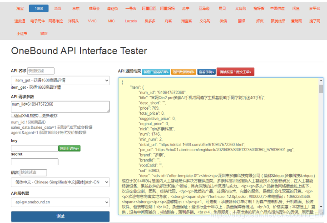Focus the API 名称 quick filter field
This screenshot has width=327, height=223.
[41, 71]
